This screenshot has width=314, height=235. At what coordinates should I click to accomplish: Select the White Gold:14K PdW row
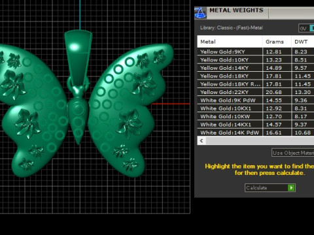[x=256, y=133]
